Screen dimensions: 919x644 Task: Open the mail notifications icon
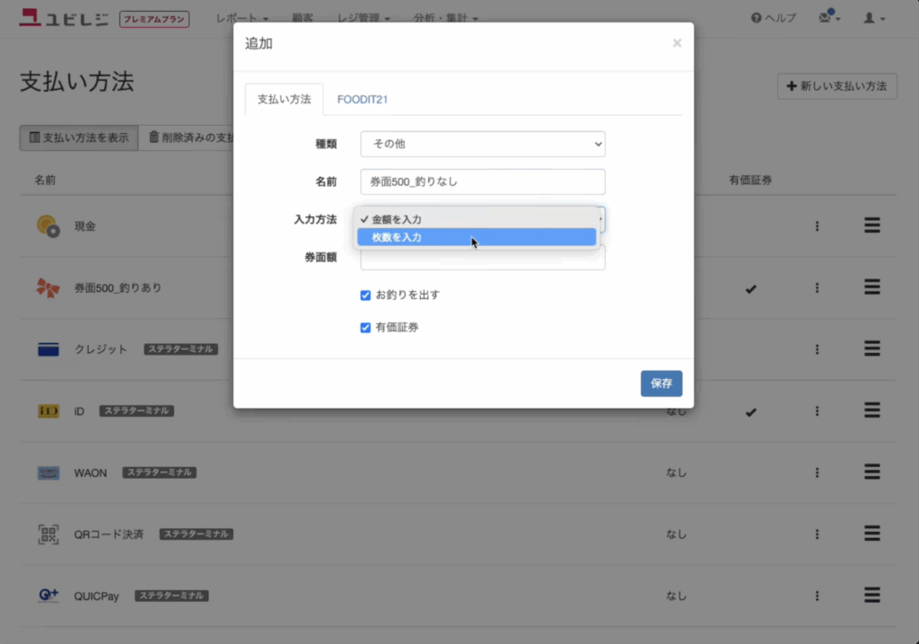[x=828, y=18]
